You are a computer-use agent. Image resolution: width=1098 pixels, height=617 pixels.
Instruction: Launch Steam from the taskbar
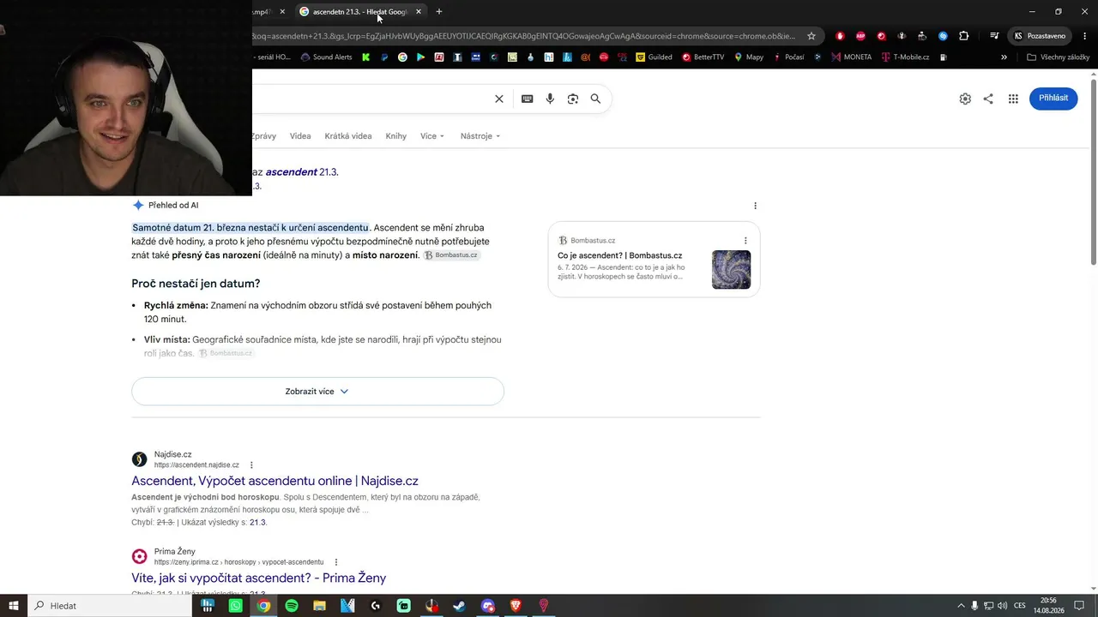pos(460,606)
